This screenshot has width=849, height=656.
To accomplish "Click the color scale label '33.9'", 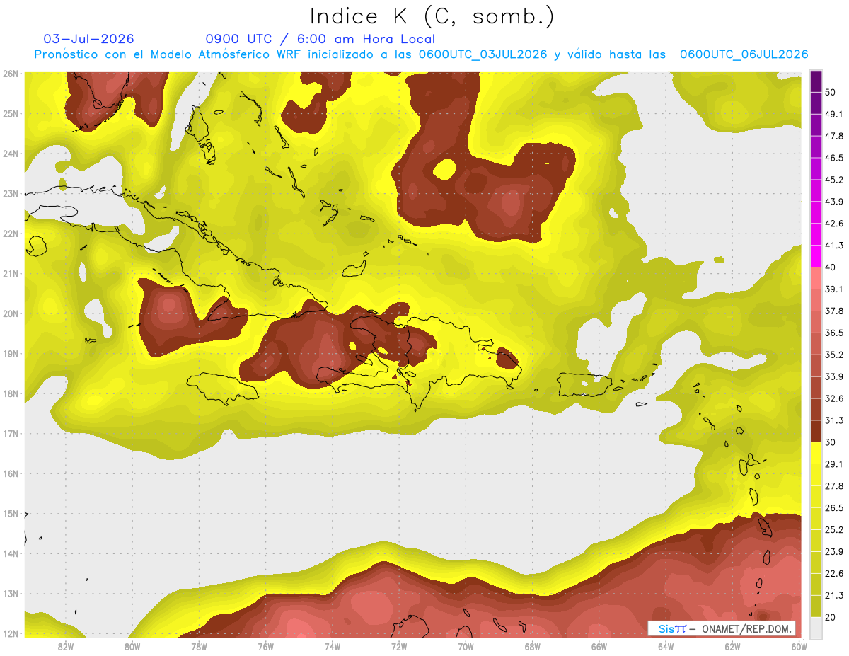I will click(833, 376).
